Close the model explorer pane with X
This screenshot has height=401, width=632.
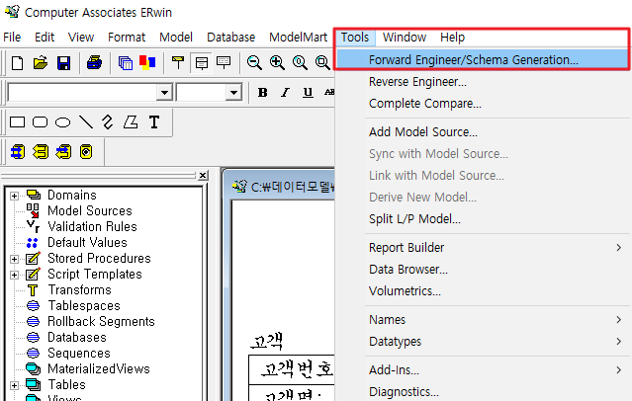coord(203,176)
